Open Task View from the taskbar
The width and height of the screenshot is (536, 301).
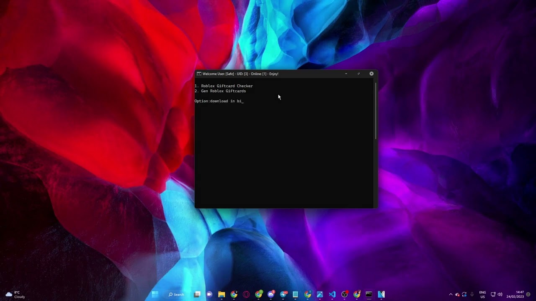click(197, 294)
